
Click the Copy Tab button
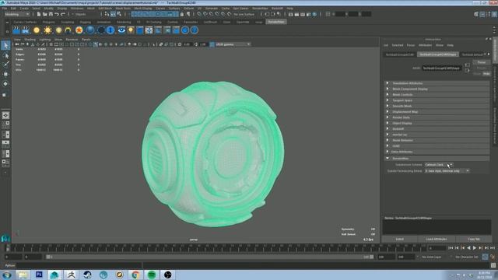[x=474, y=239]
